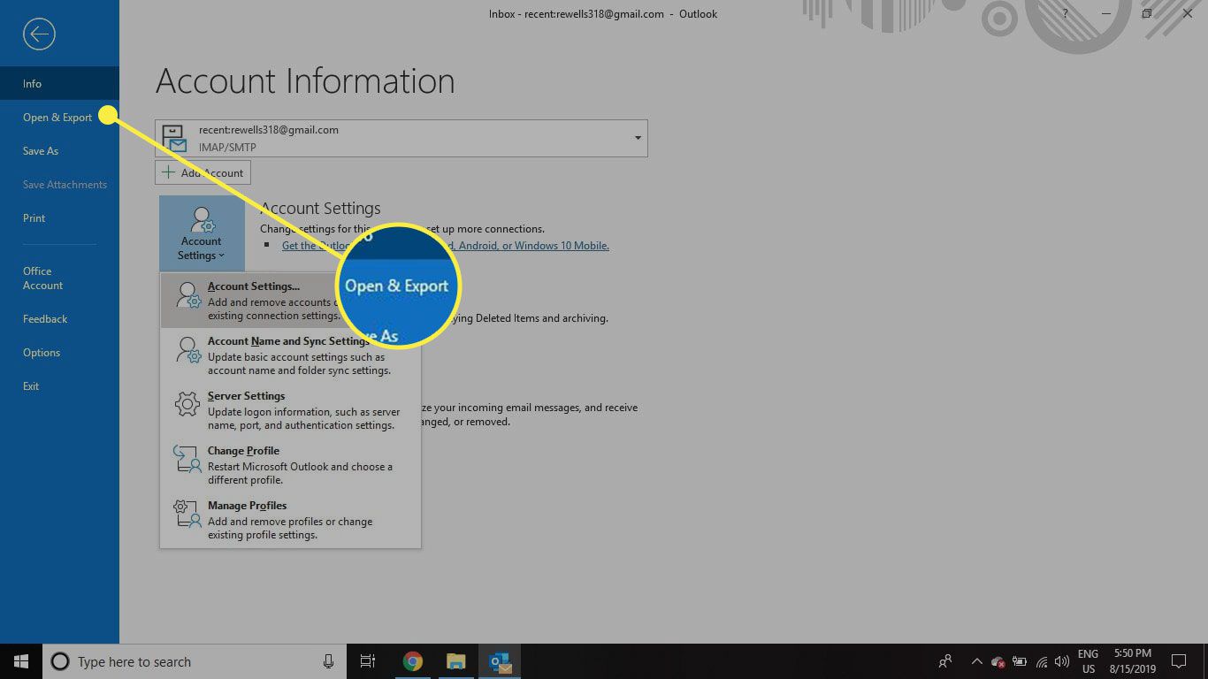
Task: Click the Account Name and Sync icon
Action: [187, 350]
